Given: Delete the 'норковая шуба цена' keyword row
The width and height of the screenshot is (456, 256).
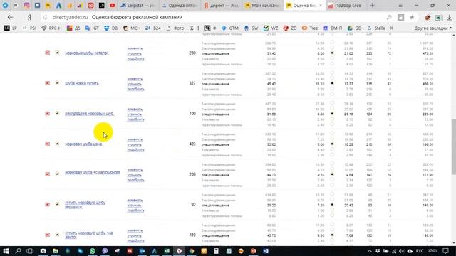Looking at the screenshot, I should (x=48, y=144).
